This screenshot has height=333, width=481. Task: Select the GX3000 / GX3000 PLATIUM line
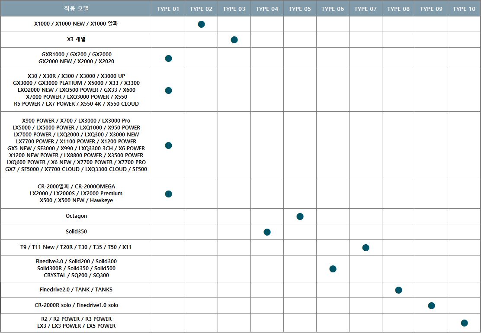tap(77, 83)
